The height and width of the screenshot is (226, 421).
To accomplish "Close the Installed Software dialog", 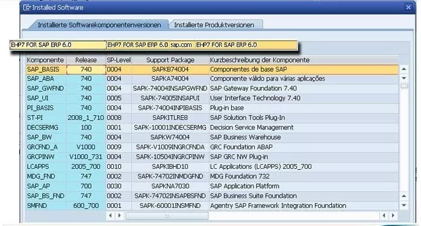I will [x=408, y=7].
